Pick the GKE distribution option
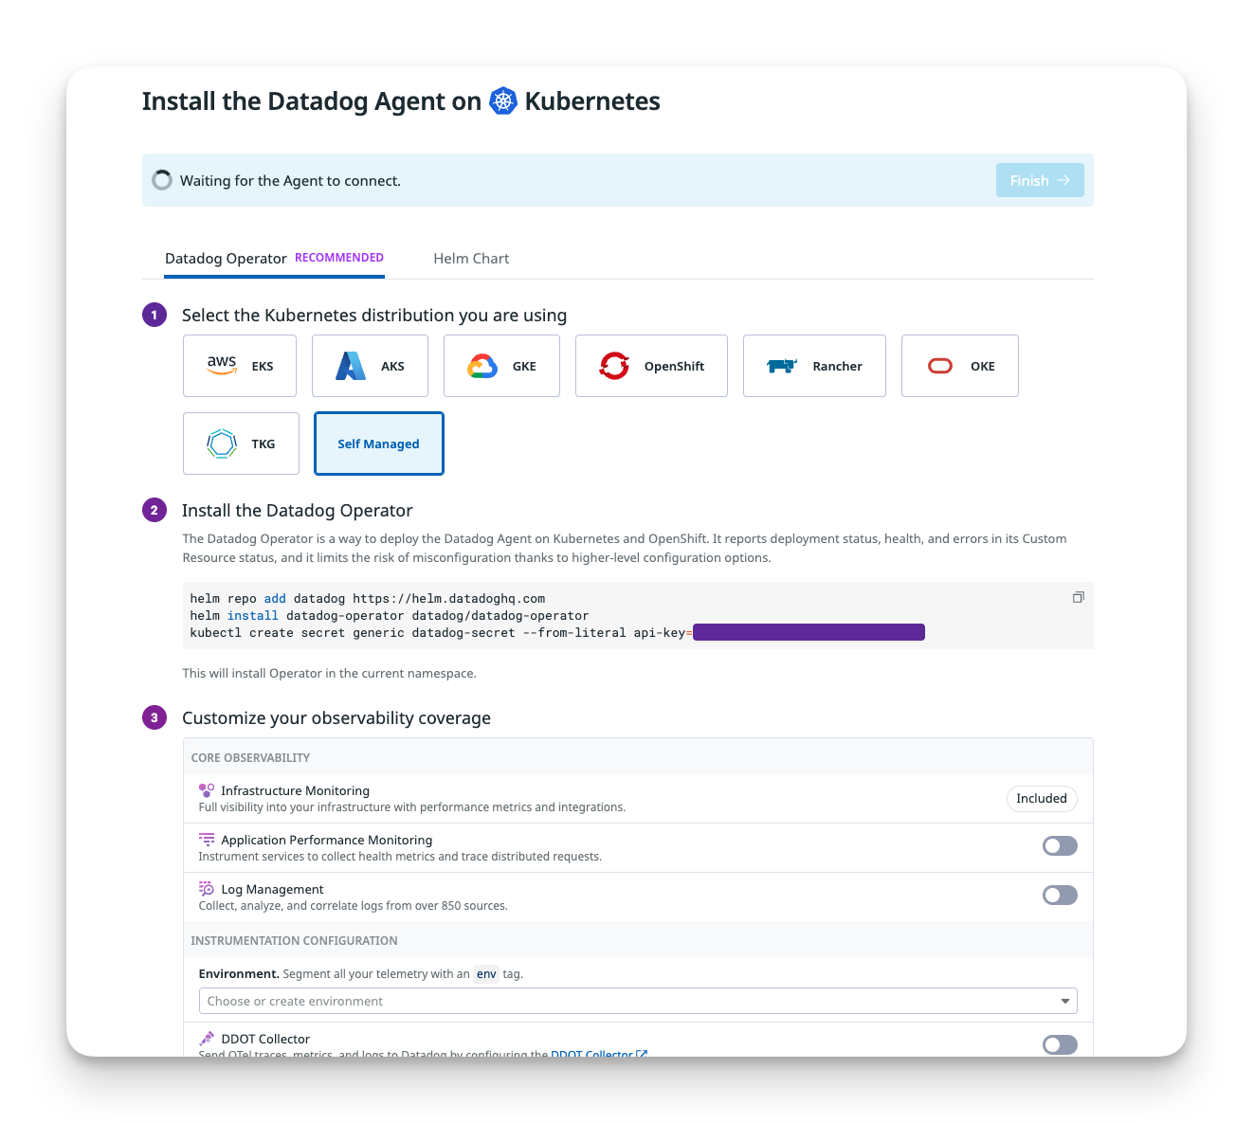Image resolution: width=1254 pixels, height=1123 pixels. 501,366
